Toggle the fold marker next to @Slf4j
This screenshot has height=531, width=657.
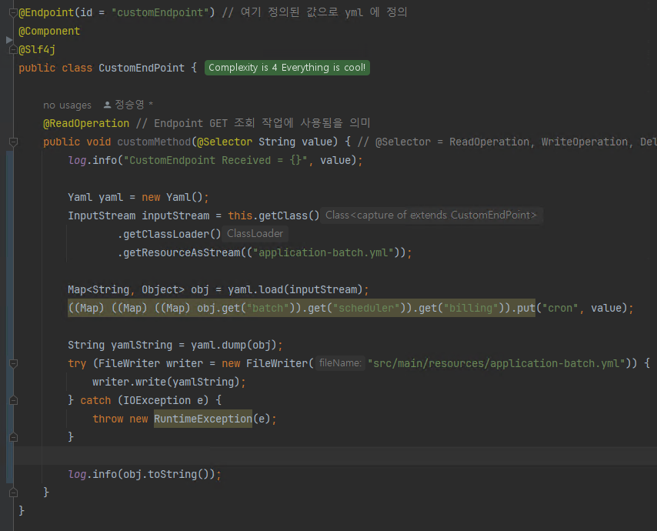(13, 50)
